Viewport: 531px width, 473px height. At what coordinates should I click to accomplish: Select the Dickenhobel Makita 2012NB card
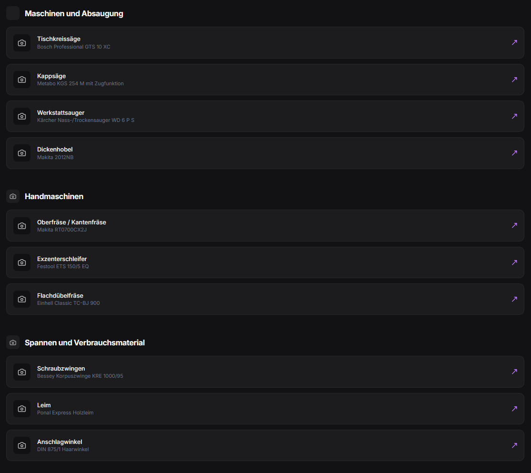[265, 153]
